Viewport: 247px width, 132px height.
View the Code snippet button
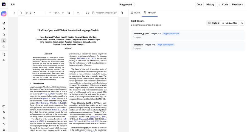223,4
